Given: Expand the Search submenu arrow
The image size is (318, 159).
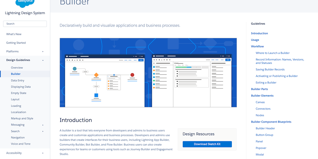Looking at the screenshot, I should (43, 132).
